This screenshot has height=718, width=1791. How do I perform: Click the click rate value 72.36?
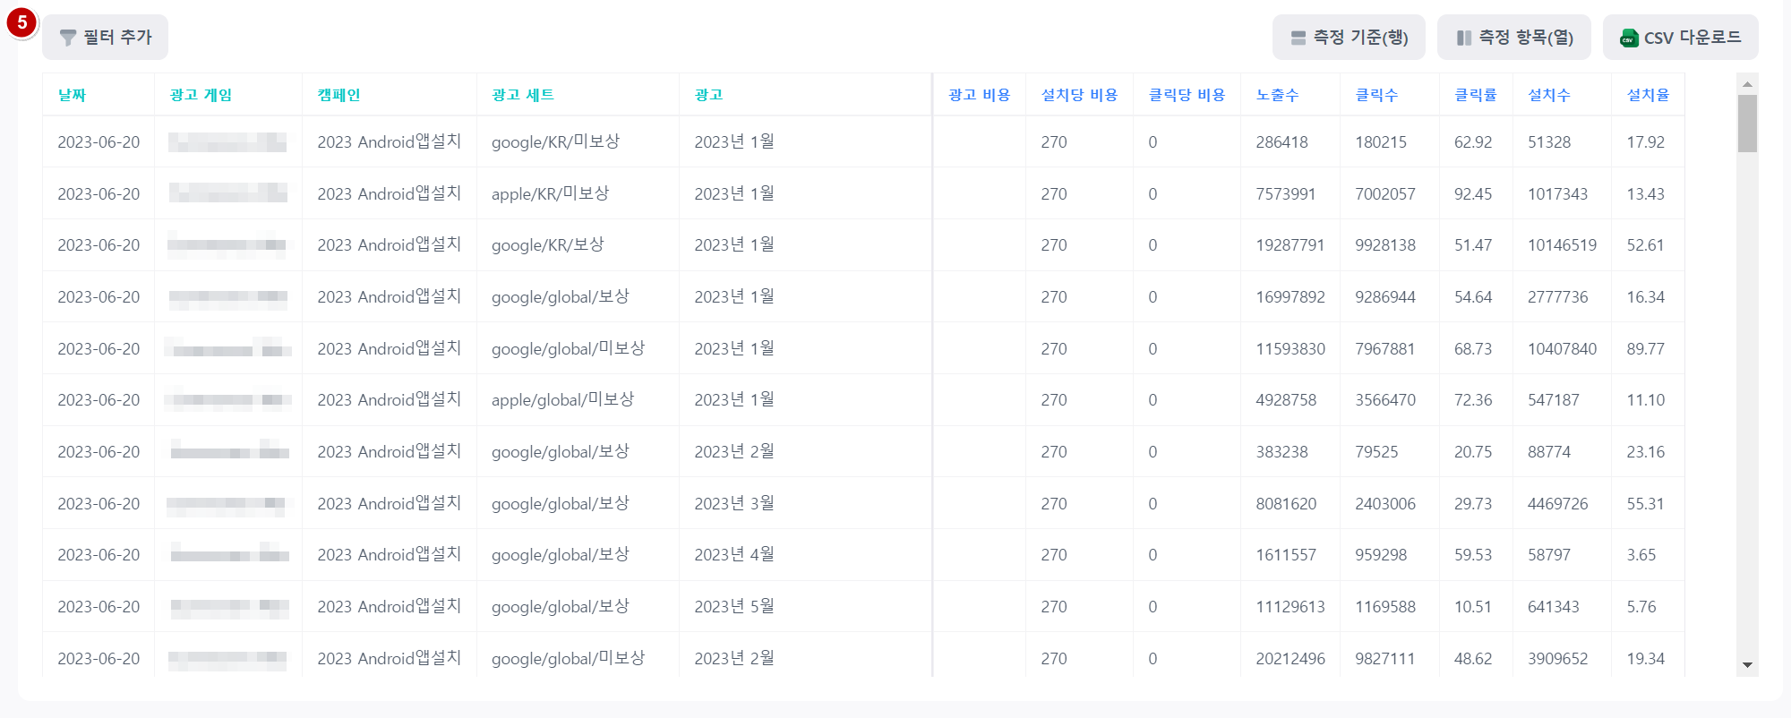(x=1473, y=400)
